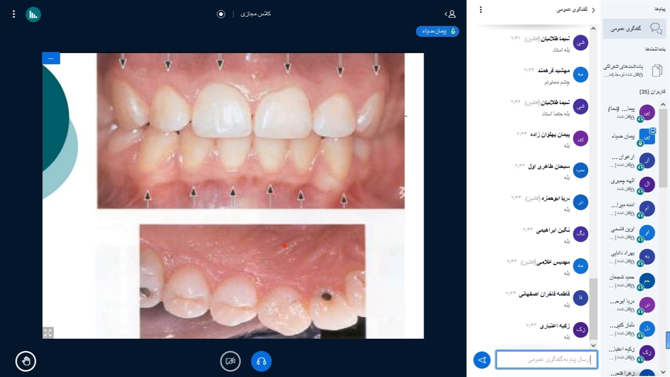Make the presentation fullscreen

48,332
